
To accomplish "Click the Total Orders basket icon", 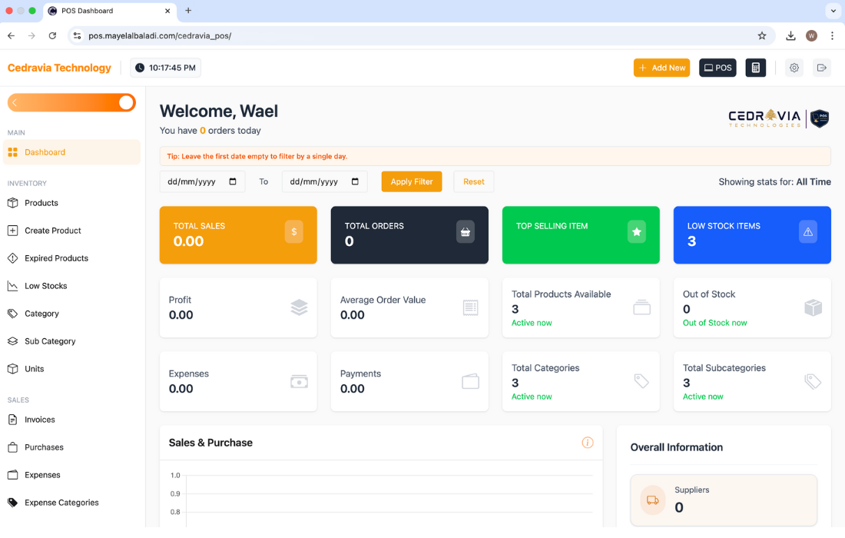I will pyautogui.click(x=465, y=232).
